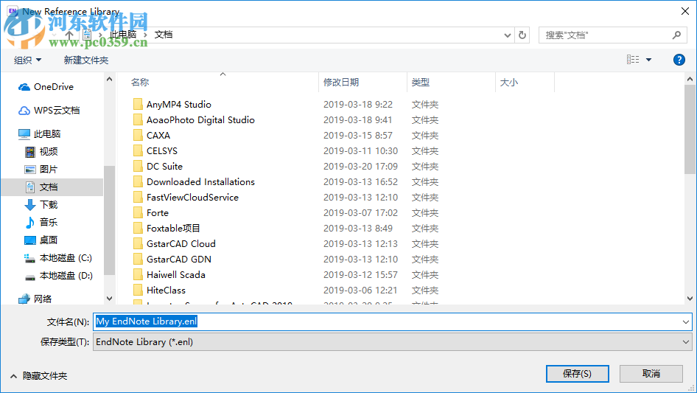Select the GstarCAD Cloud folder

(x=181, y=244)
